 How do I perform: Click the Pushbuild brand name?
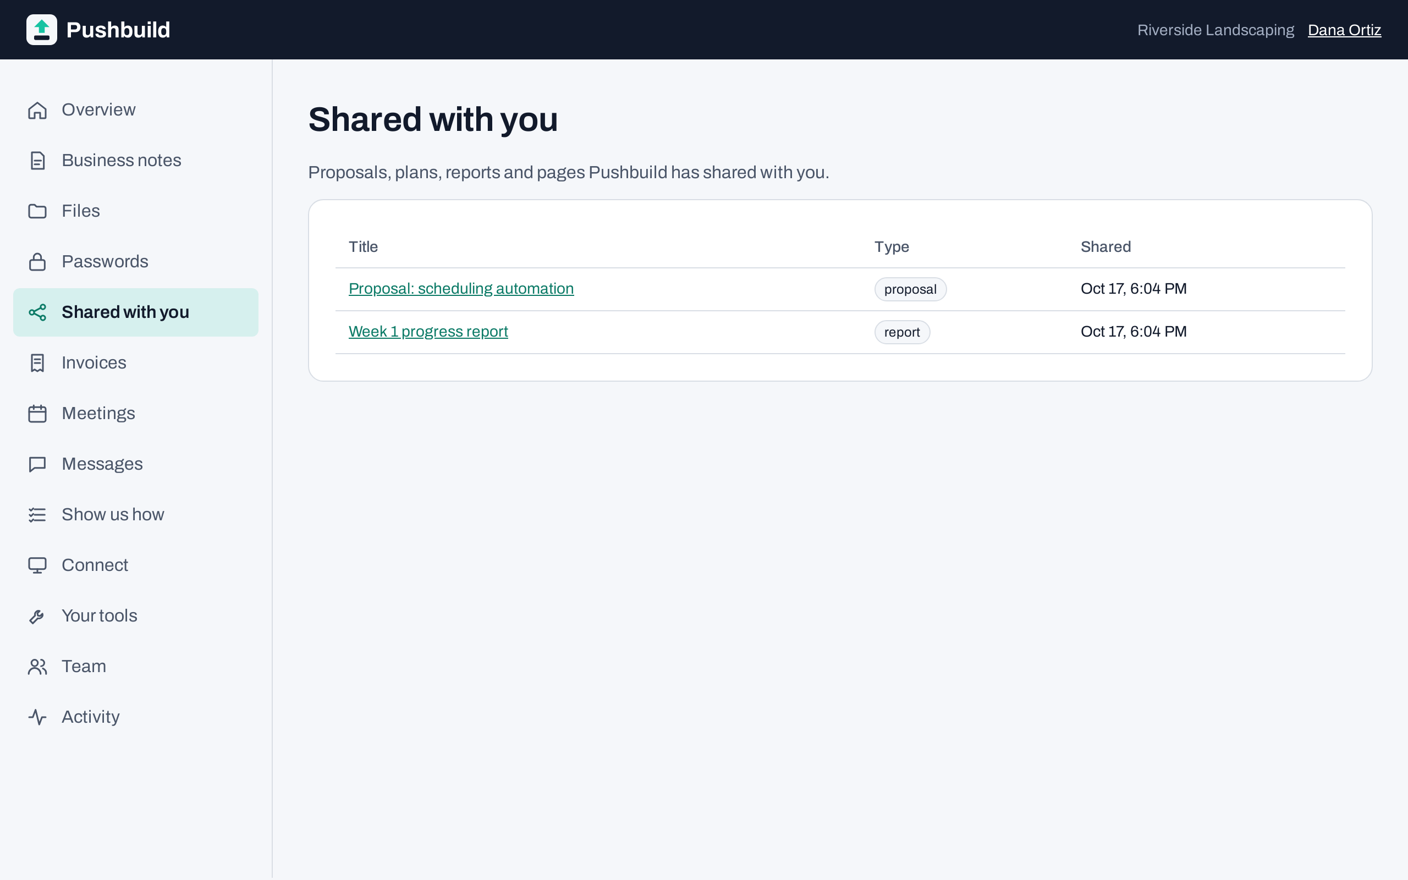pyautogui.click(x=118, y=30)
